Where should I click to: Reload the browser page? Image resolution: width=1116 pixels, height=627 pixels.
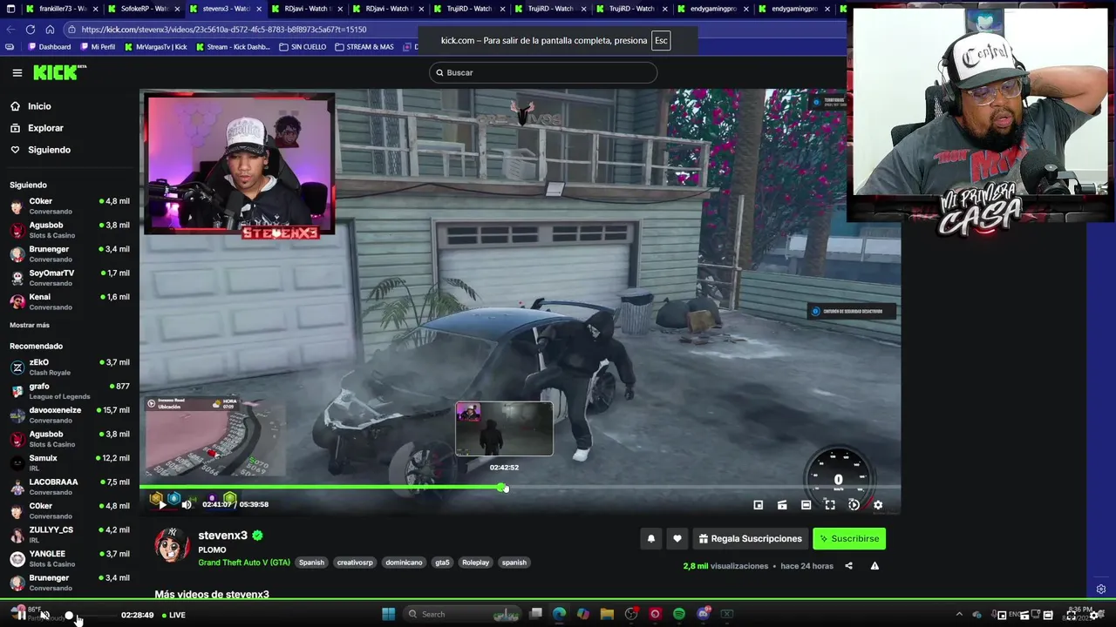pos(31,29)
